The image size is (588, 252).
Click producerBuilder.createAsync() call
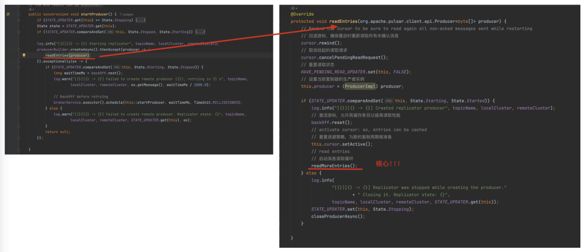pos(67,49)
